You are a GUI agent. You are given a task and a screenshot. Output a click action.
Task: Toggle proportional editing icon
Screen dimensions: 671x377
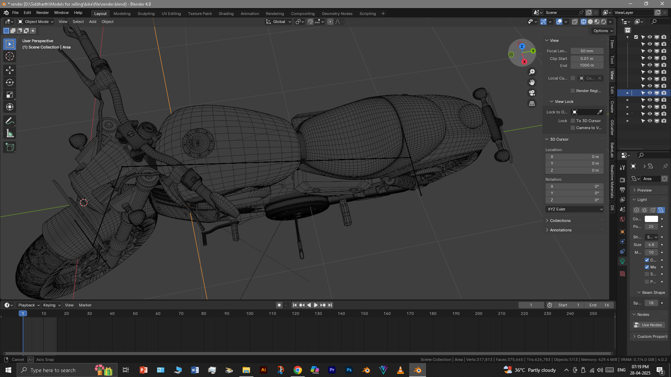pos(330,22)
